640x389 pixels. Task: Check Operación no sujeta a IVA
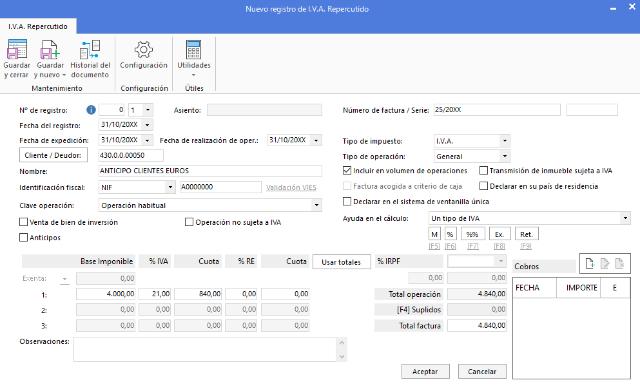point(189,222)
